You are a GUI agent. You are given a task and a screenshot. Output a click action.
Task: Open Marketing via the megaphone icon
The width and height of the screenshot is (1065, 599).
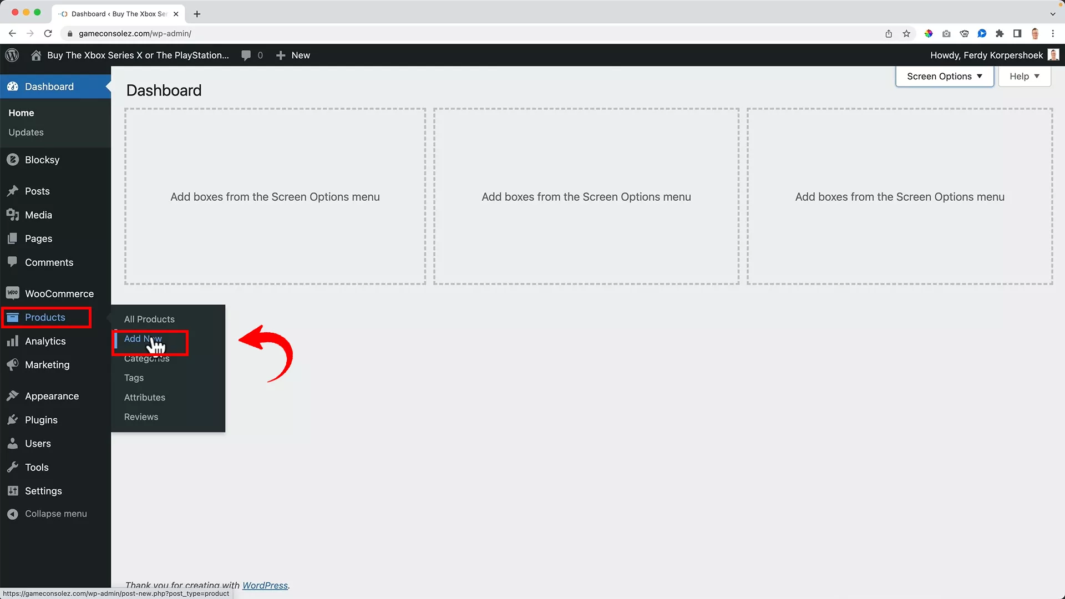click(12, 364)
